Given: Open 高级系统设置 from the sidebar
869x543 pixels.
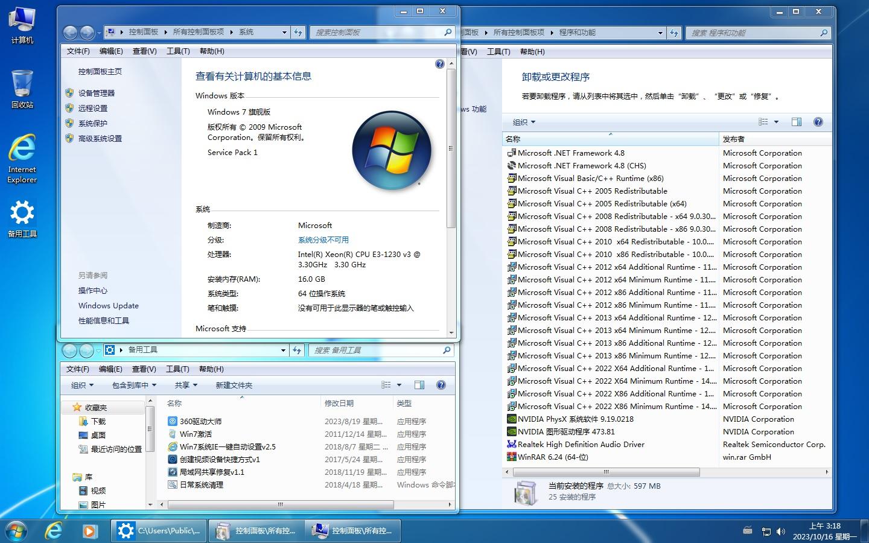Looking at the screenshot, I should coord(100,138).
